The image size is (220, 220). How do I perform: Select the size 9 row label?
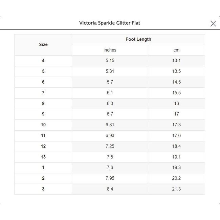43,114
